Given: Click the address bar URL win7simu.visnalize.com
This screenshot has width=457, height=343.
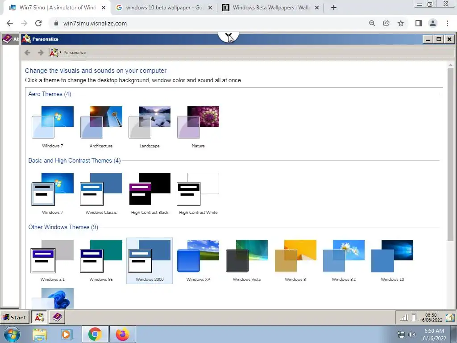Looking at the screenshot, I should pyautogui.click(x=95, y=23).
